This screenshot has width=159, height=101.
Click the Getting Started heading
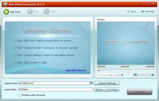[47, 30]
